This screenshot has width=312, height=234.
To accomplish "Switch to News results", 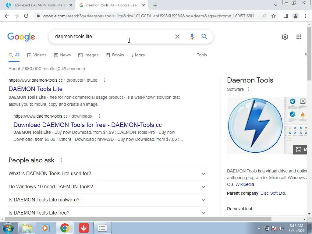I will coord(62,55).
